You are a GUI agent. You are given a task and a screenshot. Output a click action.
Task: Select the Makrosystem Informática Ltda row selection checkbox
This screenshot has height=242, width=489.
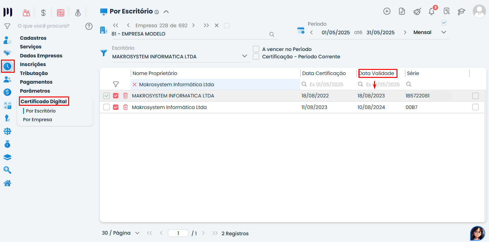[x=107, y=107]
